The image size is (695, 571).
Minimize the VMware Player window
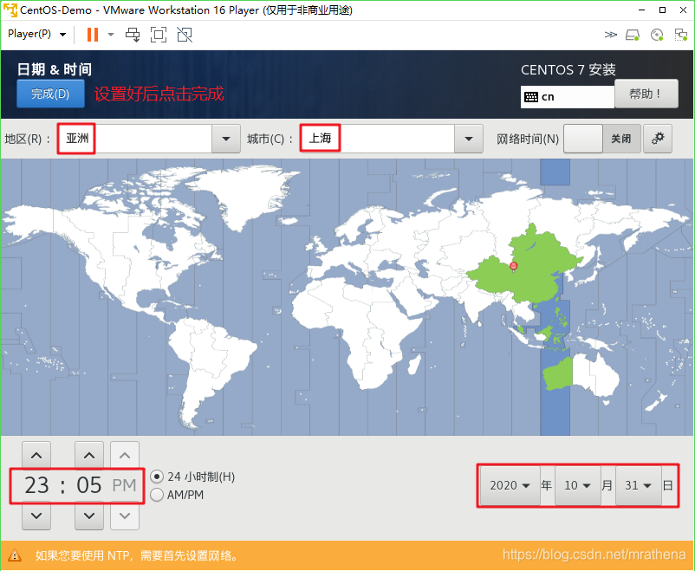pos(642,10)
